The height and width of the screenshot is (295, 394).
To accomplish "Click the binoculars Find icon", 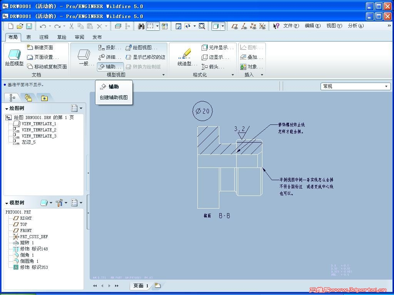I will (141, 26).
